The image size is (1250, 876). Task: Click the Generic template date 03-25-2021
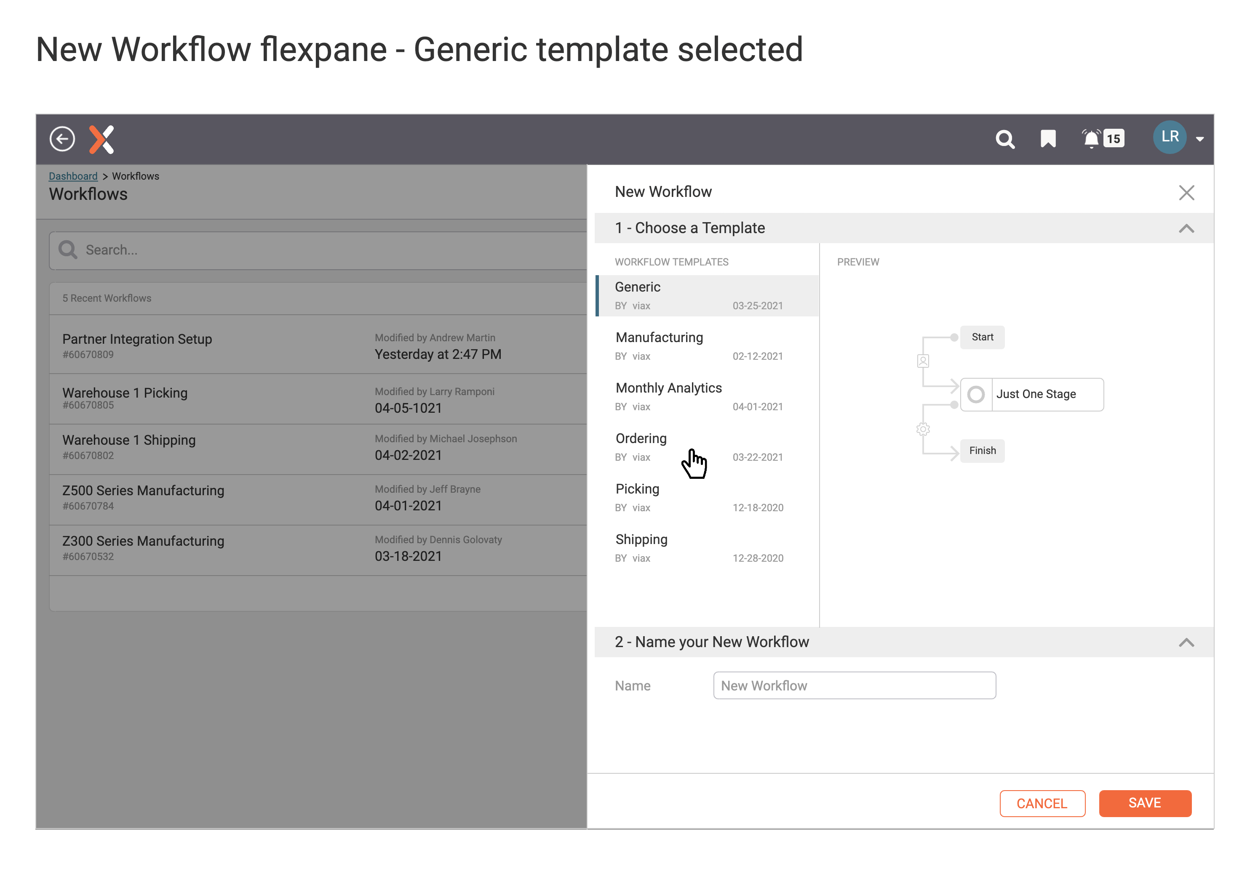(757, 305)
